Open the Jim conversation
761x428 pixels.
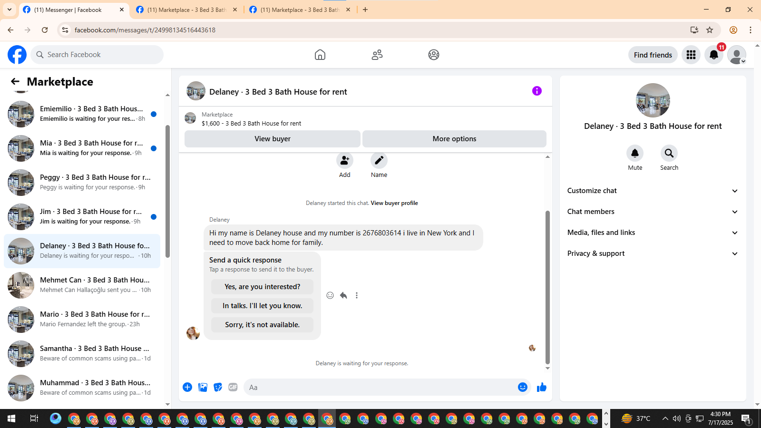[82, 217]
